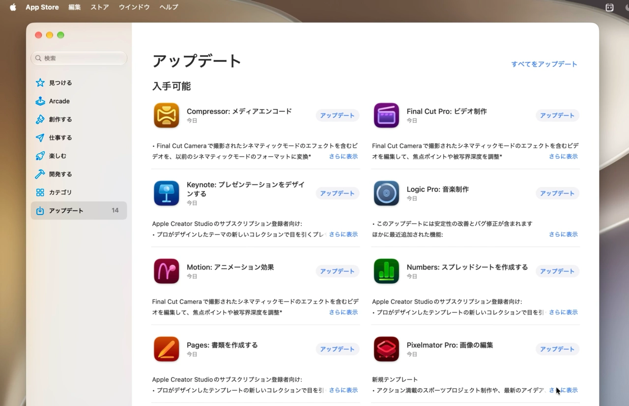Screen dimensions: 629x406
Task: Open the Logic Pro app icon
Action: tap(386, 193)
